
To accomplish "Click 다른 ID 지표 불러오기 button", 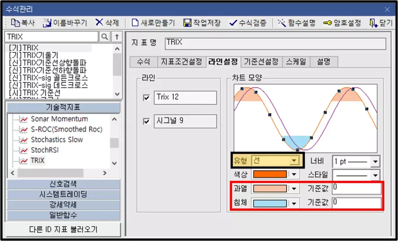I will [x=63, y=230].
